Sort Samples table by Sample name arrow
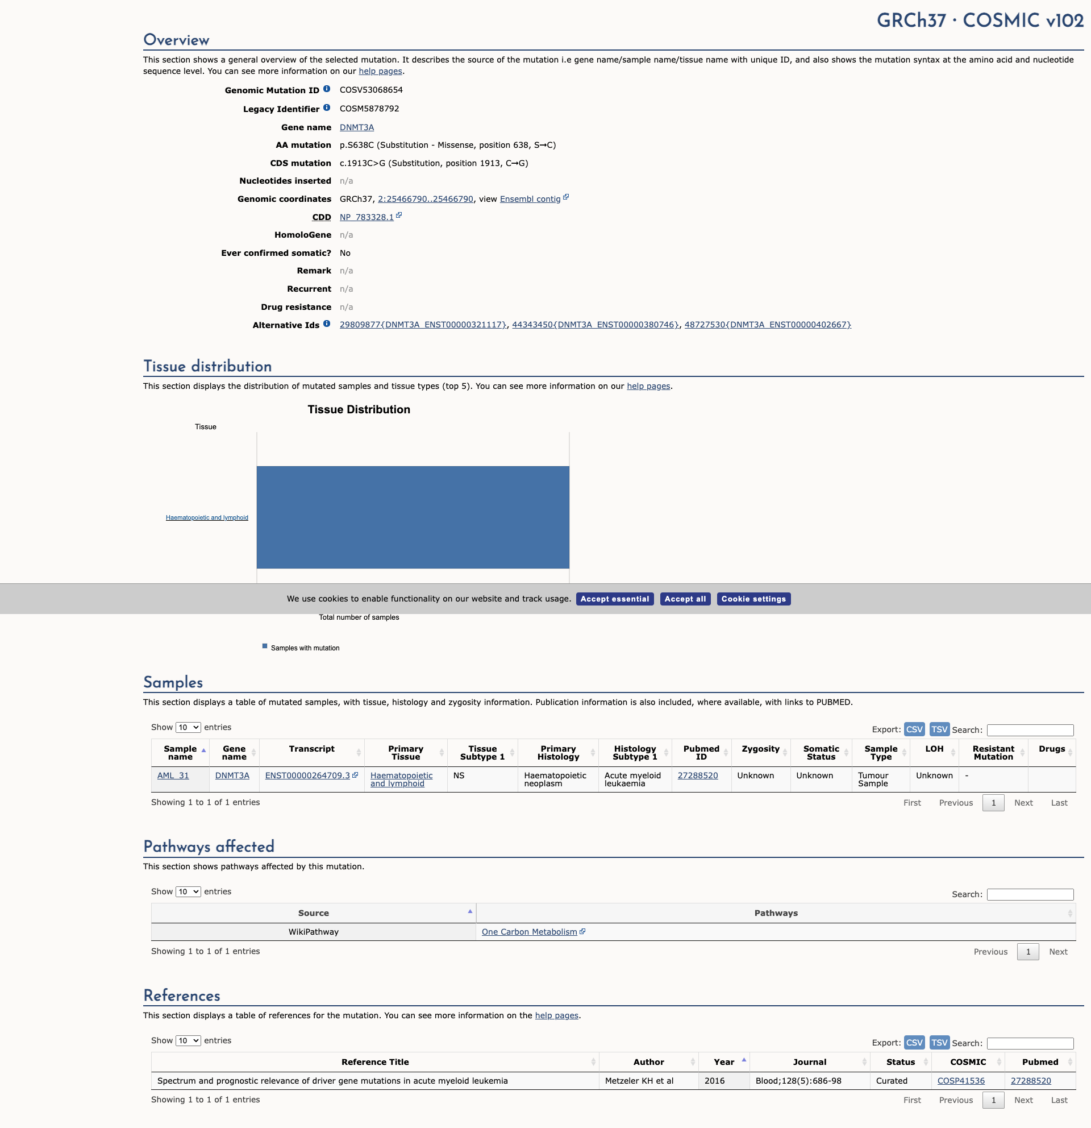 click(203, 750)
